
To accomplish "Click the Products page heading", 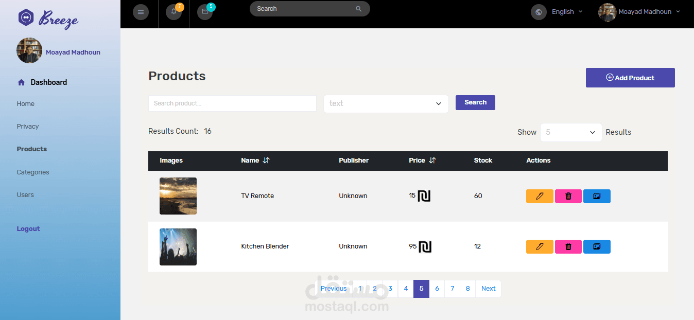I will pos(177,76).
